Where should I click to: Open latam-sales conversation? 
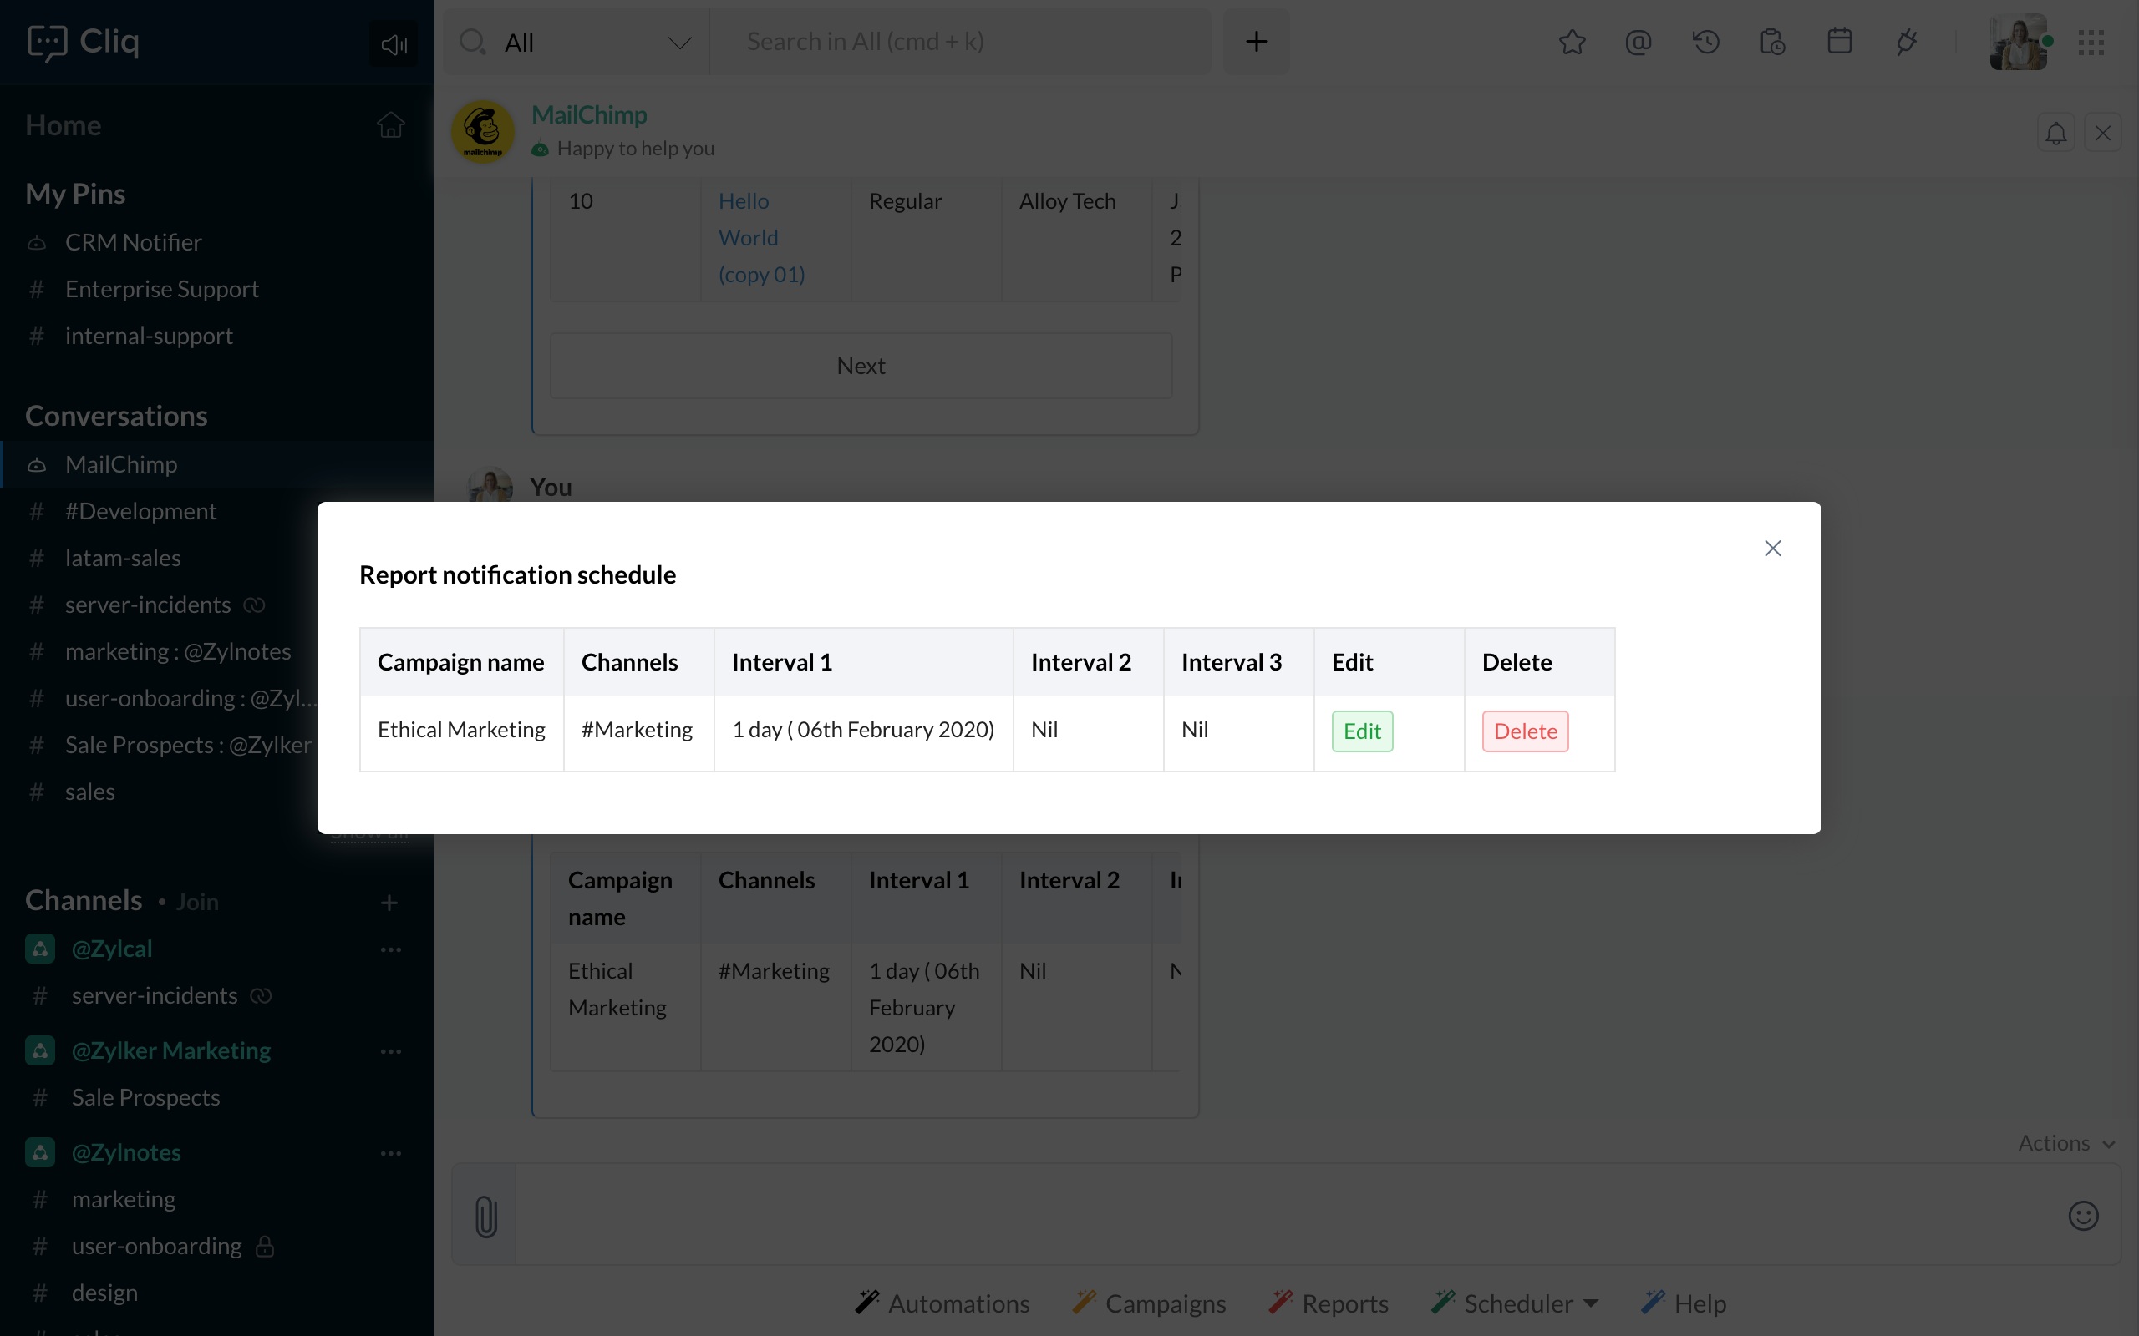tap(123, 558)
